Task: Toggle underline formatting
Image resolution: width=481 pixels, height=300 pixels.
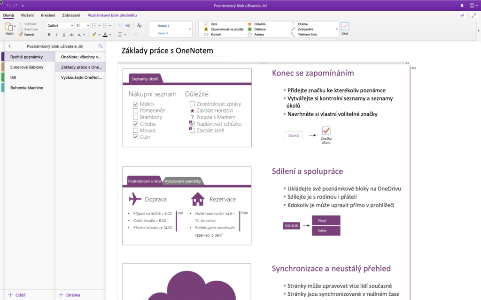Action: tap(64, 35)
